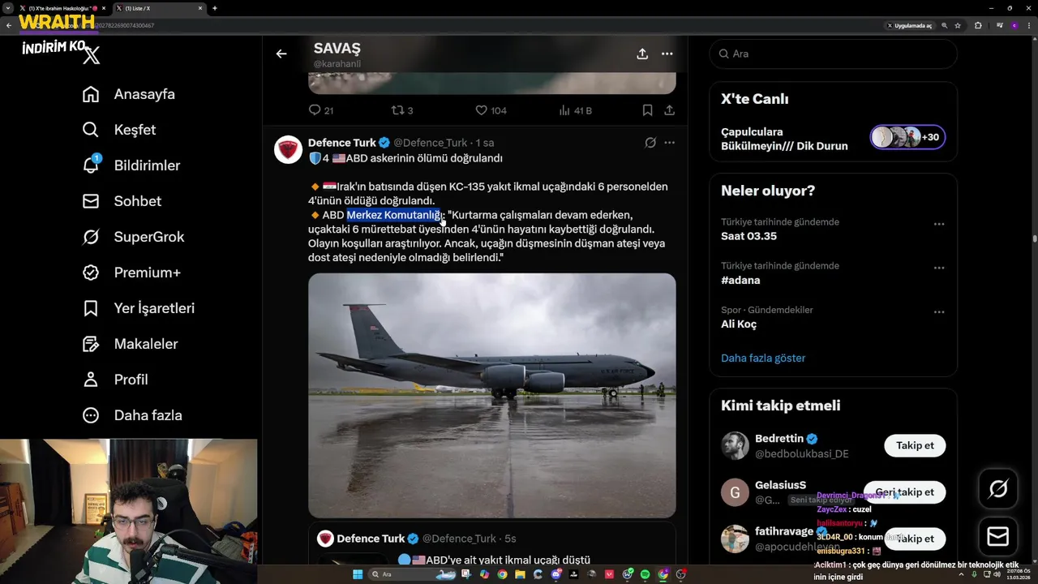
Task: Open browser extensions puzzle icon
Action: pos(978,25)
